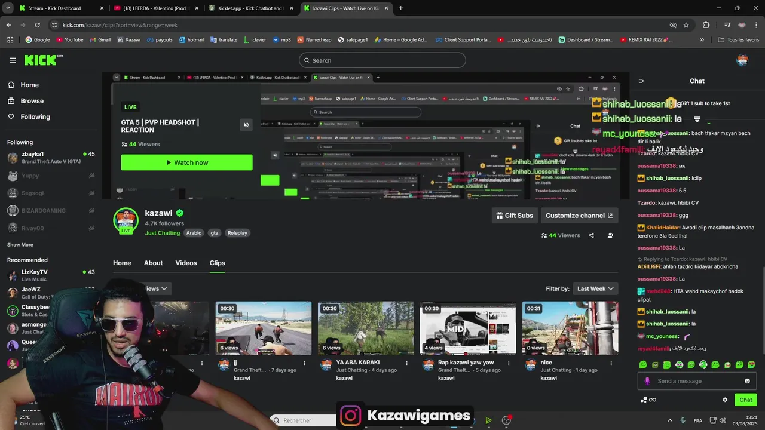This screenshot has width=765, height=430.
Task: Go to Home in Kick sidebar
Action: (29, 85)
